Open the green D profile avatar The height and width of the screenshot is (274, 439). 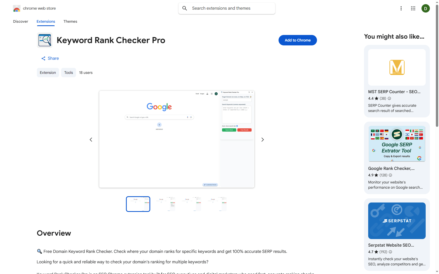click(426, 8)
